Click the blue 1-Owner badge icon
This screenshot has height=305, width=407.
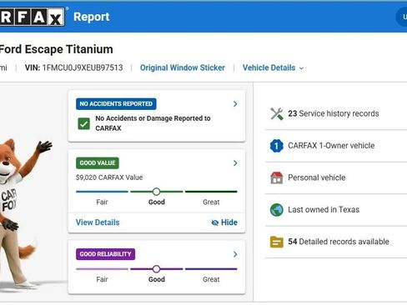pos(277,146)
